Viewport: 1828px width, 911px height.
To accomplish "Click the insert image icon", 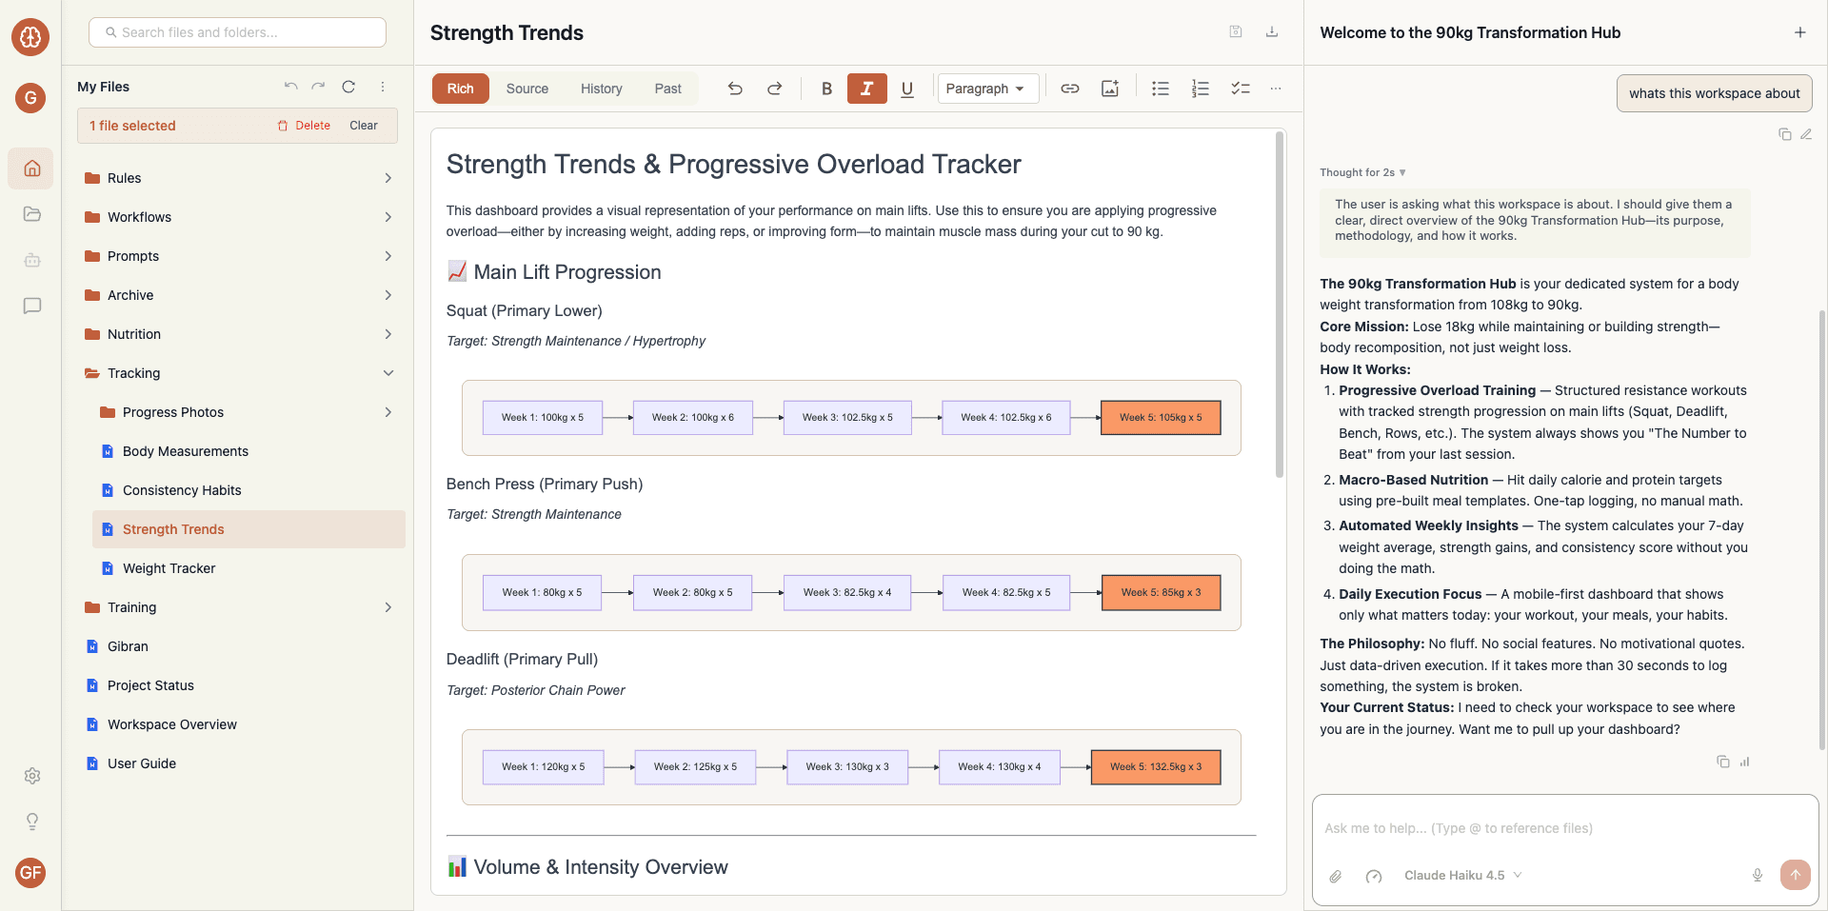I will tap(1110, 89).
